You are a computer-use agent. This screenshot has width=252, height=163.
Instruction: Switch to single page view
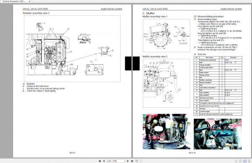tap(236, 161)
